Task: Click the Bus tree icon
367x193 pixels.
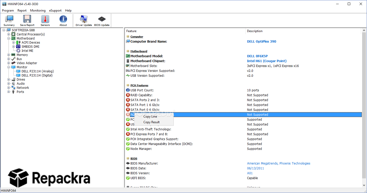Action: [x=14, y=59]
